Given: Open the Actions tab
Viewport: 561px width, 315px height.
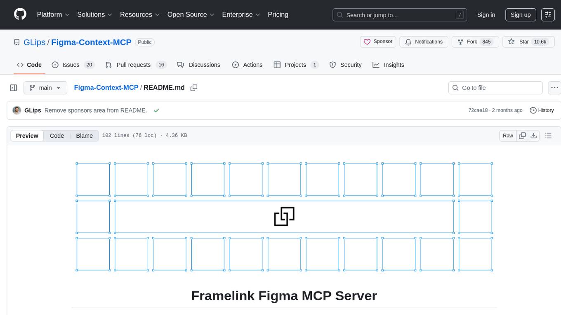Looking at the screenshot, I should [x=247, y=65].
